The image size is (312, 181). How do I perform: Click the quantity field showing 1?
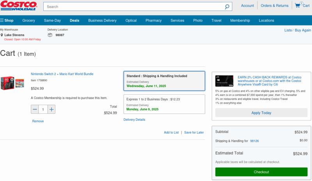(43, 110)
